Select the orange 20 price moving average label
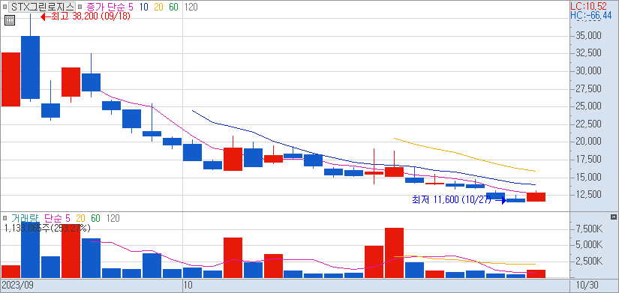The image size is (619, 293). pyautogui.click(x=159, y=7)
